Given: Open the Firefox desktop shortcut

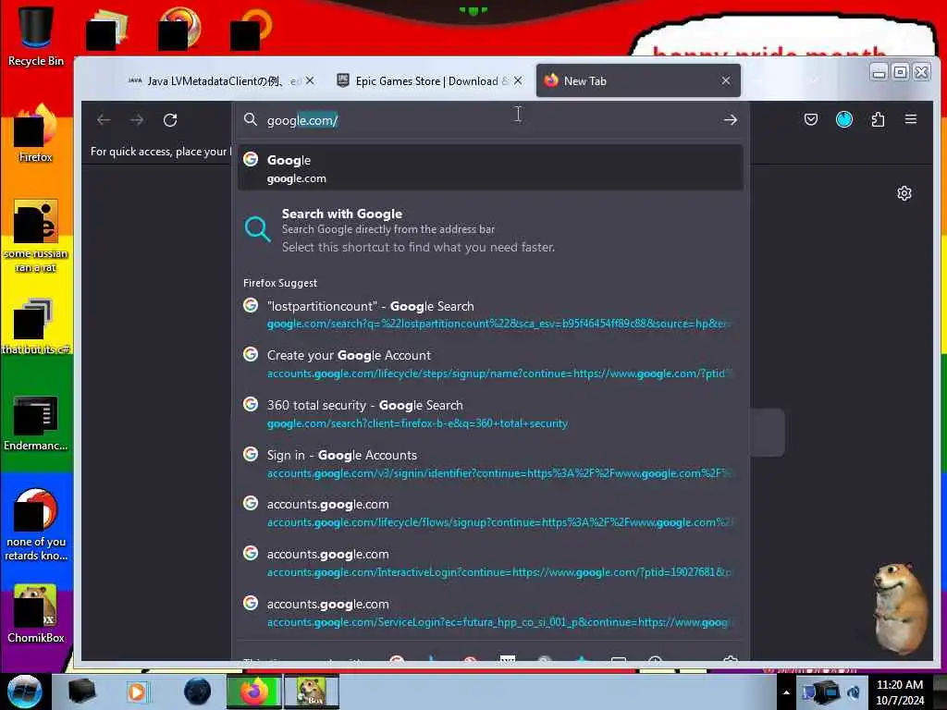Looking at the screenshot, I should pos(36,133).
